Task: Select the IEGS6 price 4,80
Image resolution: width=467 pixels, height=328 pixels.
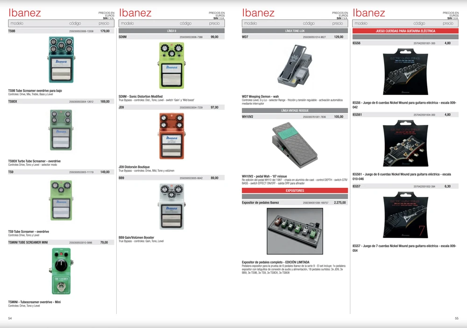Action: pyautogui.click(x=447, y=43)
